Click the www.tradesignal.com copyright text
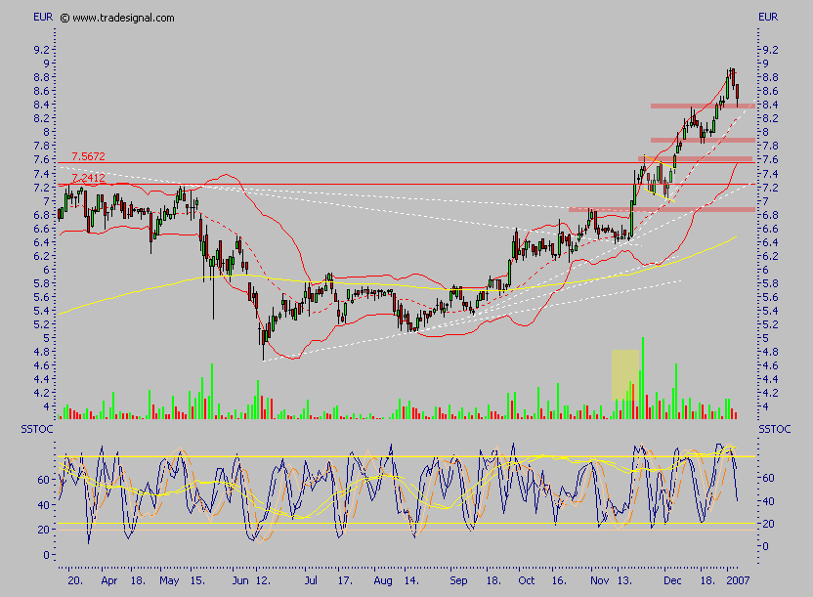 117,18
